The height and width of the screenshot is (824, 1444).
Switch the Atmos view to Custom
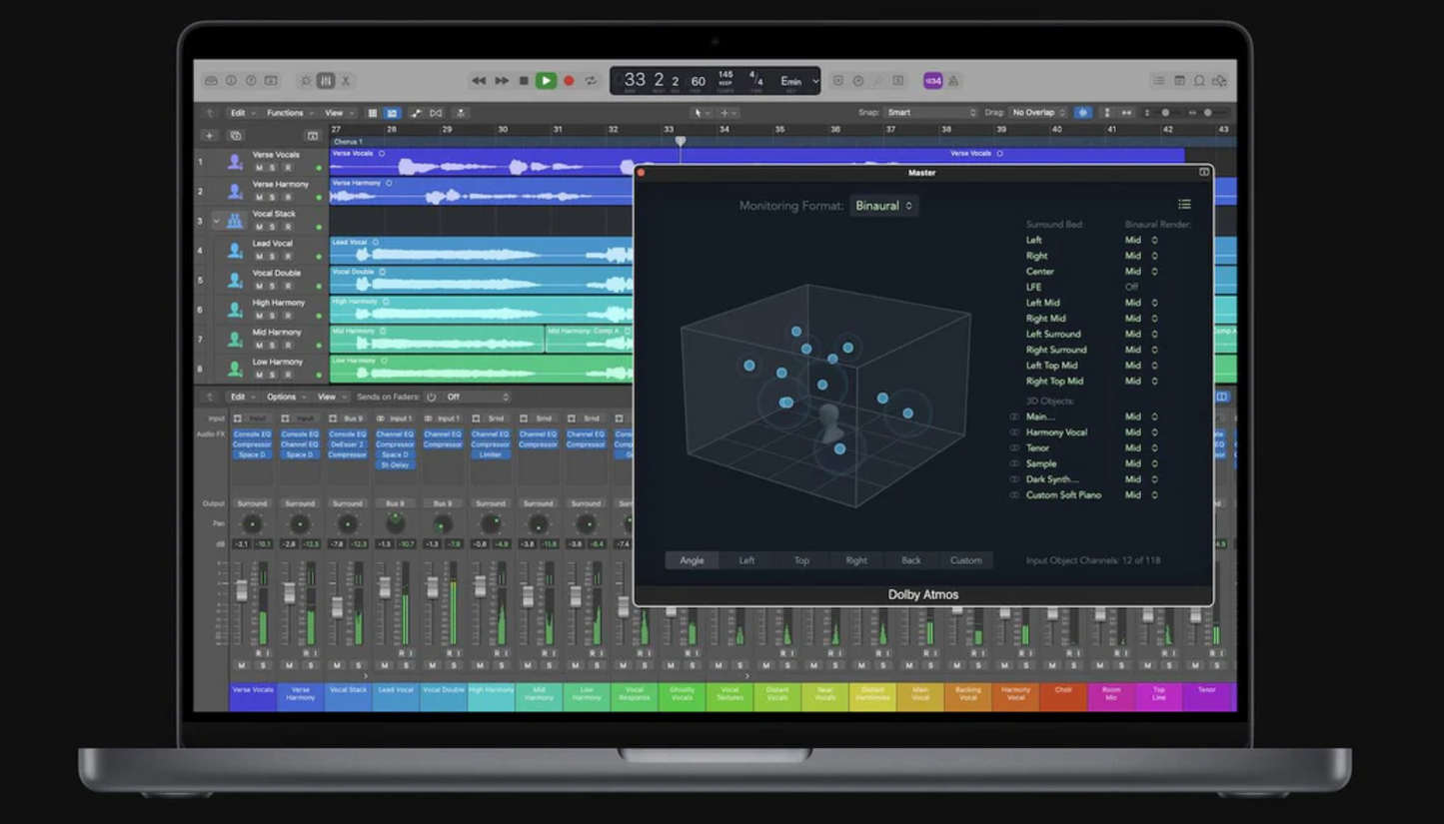tap(966, 560)
